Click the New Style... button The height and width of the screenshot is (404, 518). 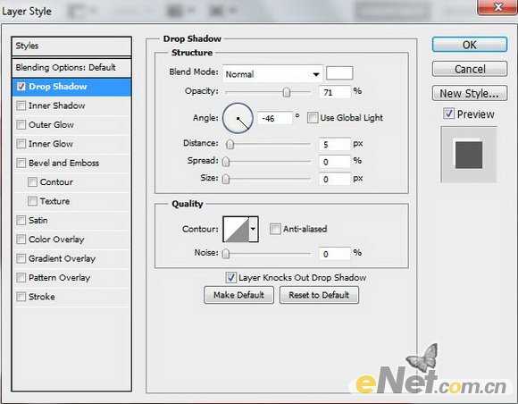tap(470, 93)
